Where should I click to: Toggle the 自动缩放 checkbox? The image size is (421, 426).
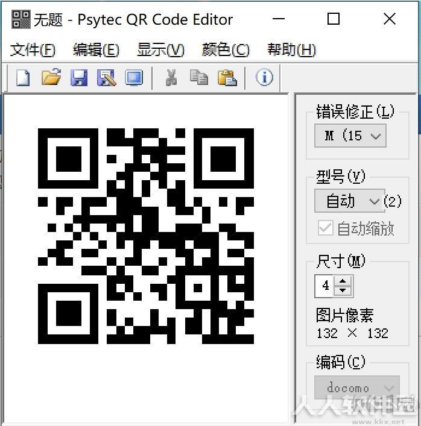326,228
